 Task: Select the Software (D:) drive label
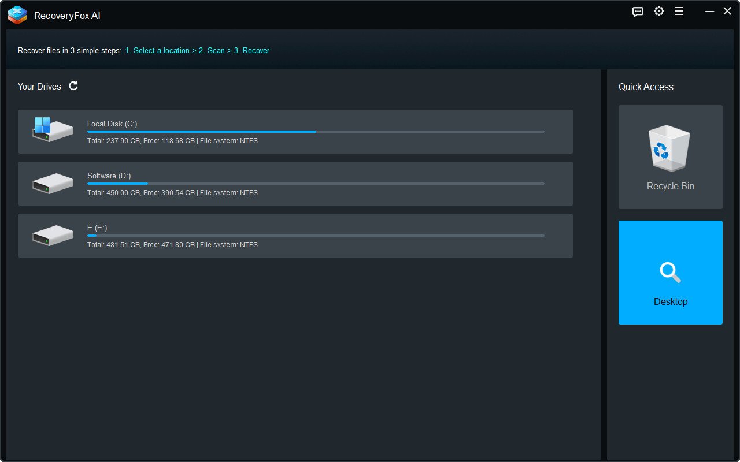click(109, 176)
